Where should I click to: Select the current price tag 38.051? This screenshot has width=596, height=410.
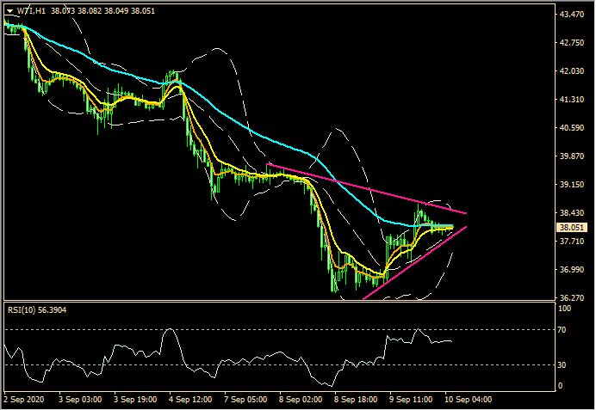point(572,228)
